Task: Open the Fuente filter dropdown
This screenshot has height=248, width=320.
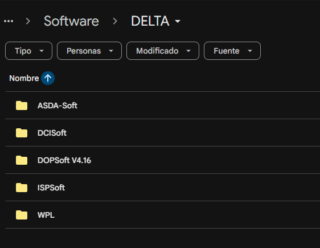Action: coord(232,51)
